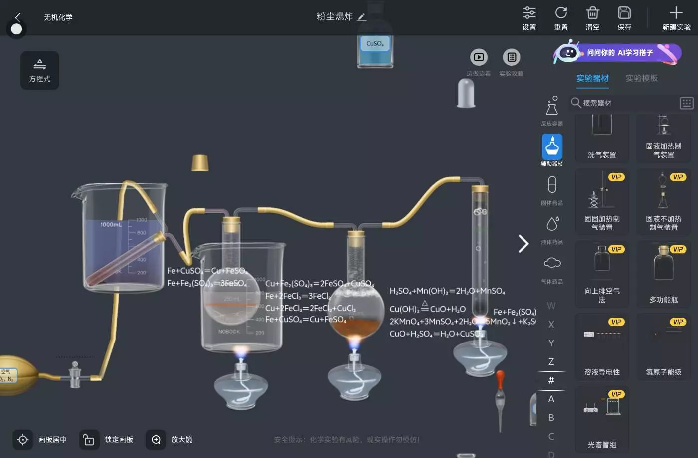Select the 空气 rubber air bulb
The width and height of the screenshot is (698, 458).
[18, 375]
